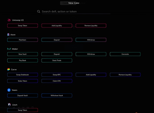Open Maker Oasis Trade action
Screen dimensions: 154x113
tap(57, 60)
